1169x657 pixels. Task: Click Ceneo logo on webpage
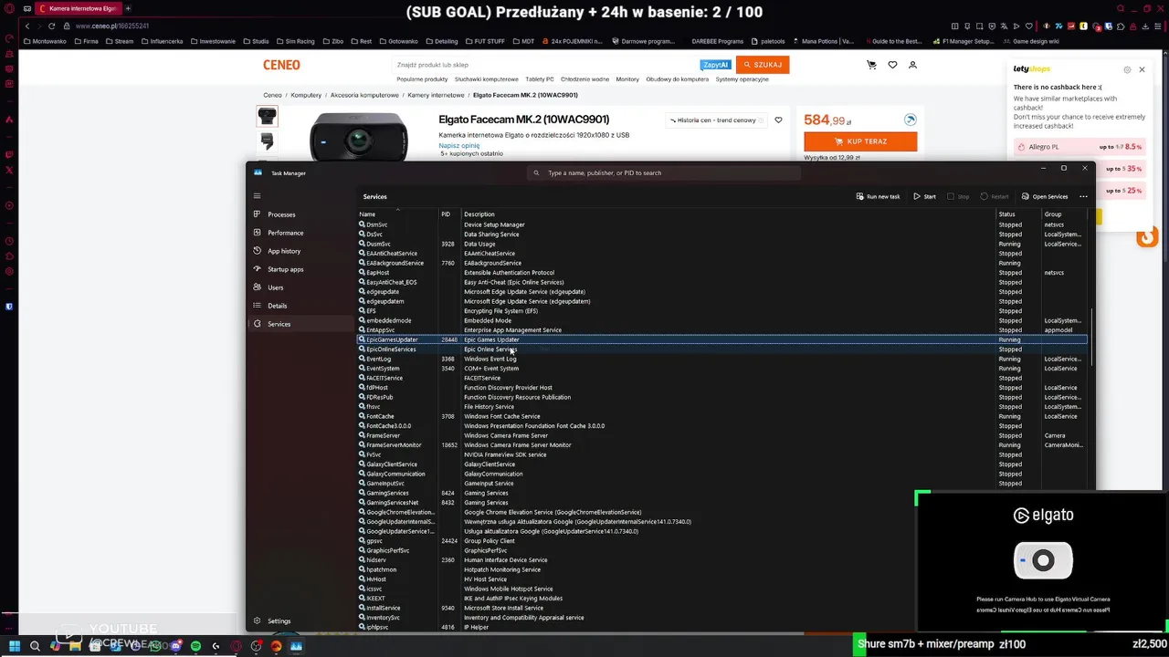[281, 65]
